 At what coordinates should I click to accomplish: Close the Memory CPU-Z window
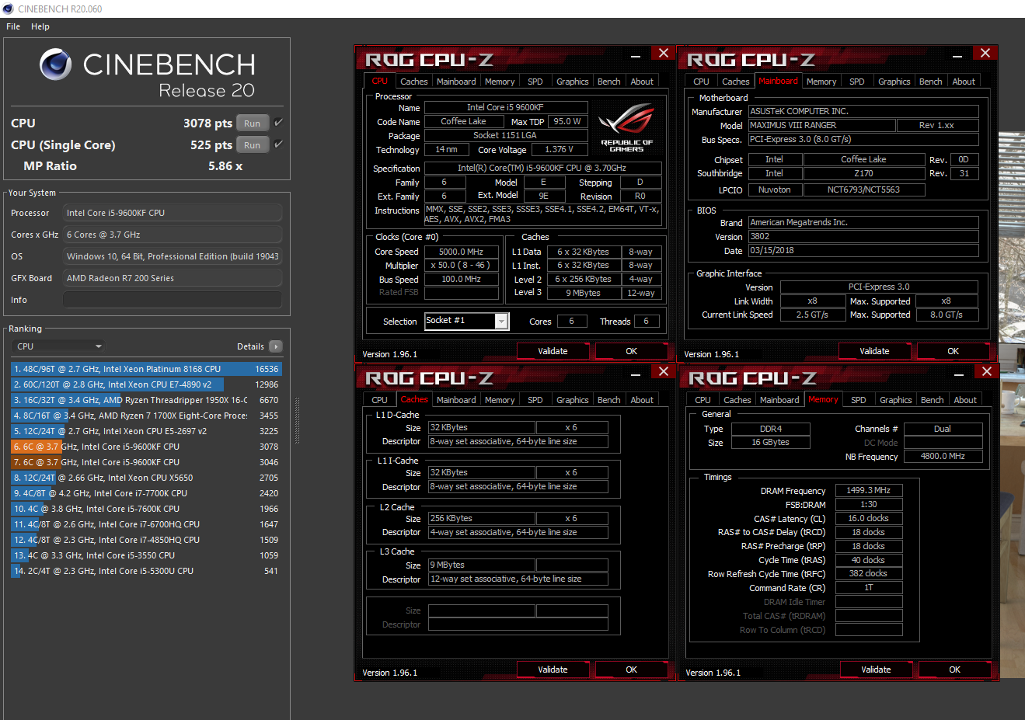click(986, 371)
